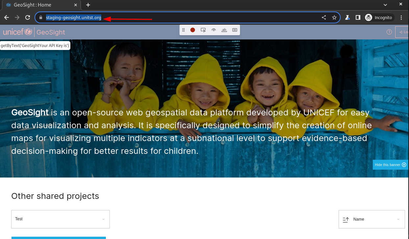
Task: Click the Login button in header
Action: coord(402,32)
